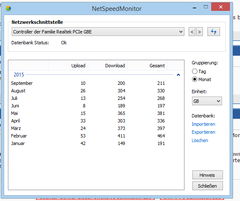Click the 2015 group header label
240x201 pixels.
pos(19,75)
